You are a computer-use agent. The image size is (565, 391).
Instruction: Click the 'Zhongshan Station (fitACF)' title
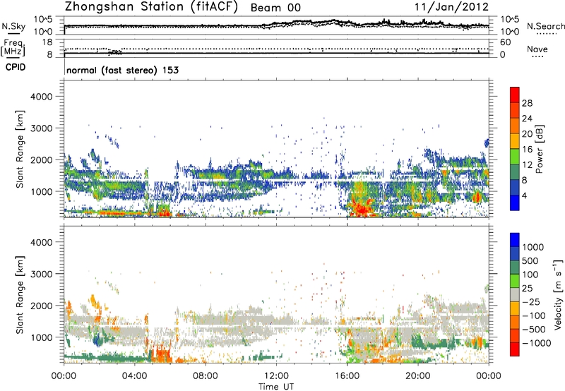151,7
